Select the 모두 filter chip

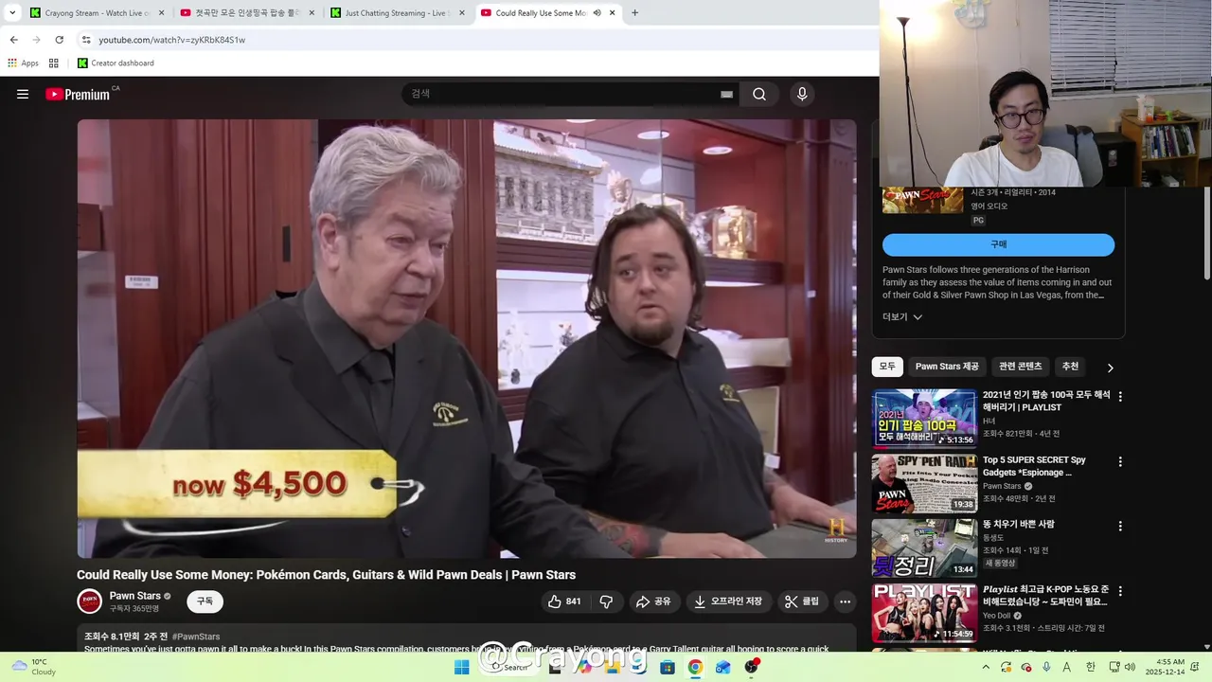(x=887, y=367)
